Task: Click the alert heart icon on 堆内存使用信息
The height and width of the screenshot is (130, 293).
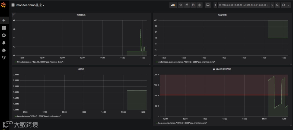Action: (214, 69)
